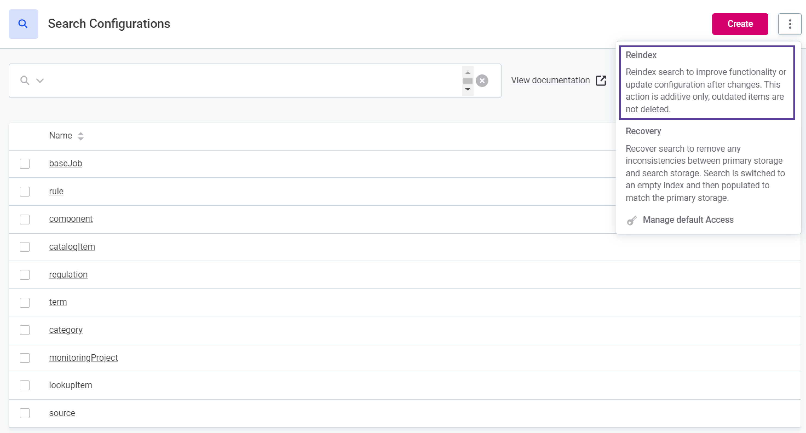Click the Manage default Access key icon

coord(631,220)
